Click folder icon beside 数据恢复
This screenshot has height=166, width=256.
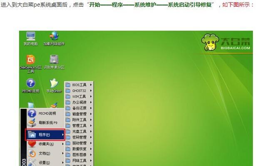68,149
